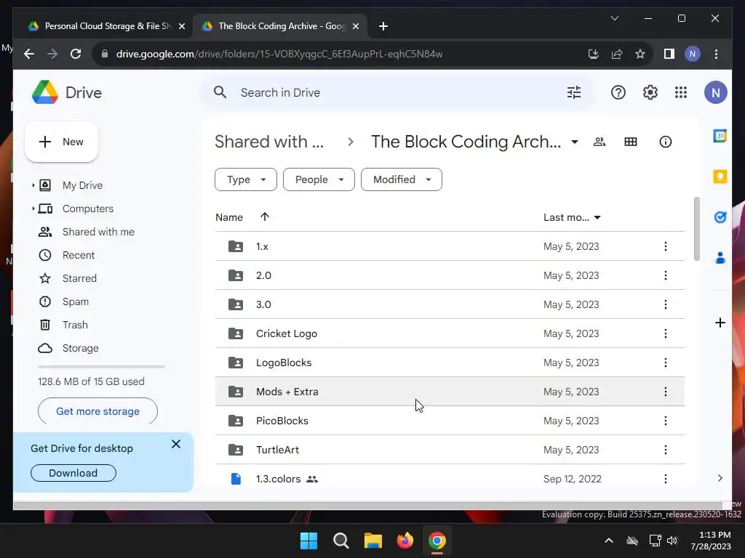Open Google Calendar side panel
Screen dimensions: 745x558
pos(720,136)
